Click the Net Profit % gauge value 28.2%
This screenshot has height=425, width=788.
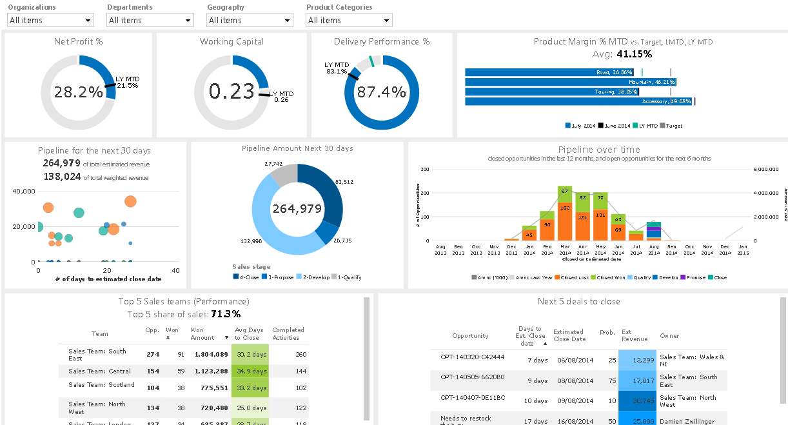(x=79, y=92)
